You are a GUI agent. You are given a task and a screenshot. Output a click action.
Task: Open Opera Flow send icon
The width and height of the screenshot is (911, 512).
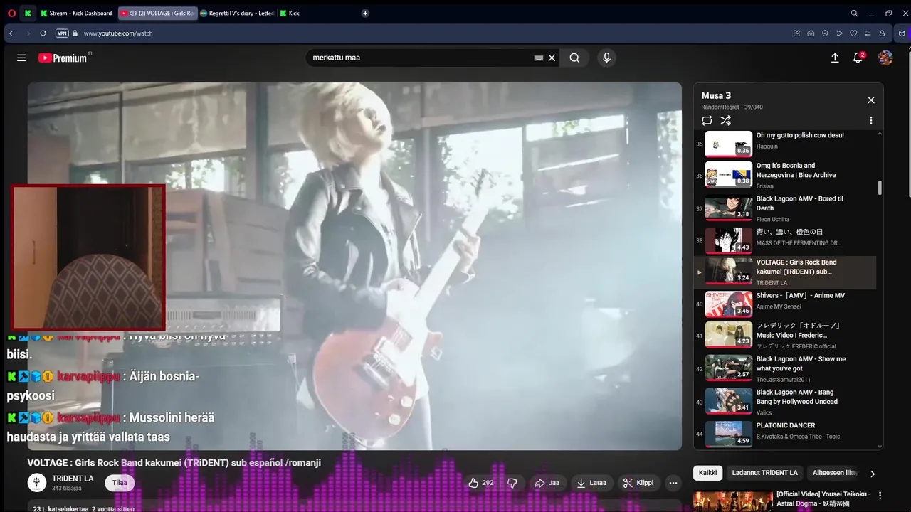(x=839, y=33)
